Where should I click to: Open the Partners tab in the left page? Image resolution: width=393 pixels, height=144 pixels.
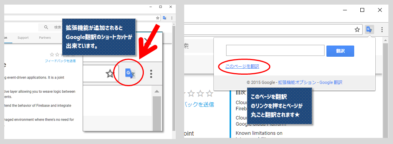pos(45,38)
